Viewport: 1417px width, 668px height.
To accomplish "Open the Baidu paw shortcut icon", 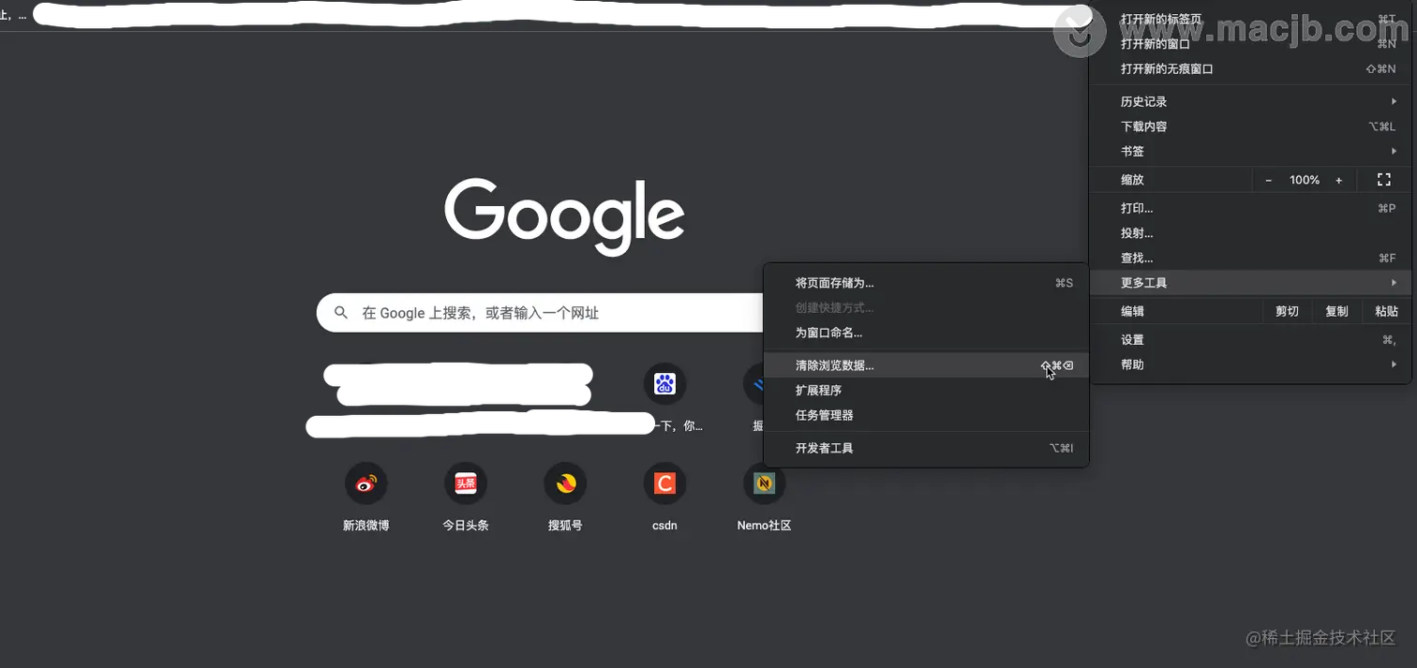I will (664, 383).
